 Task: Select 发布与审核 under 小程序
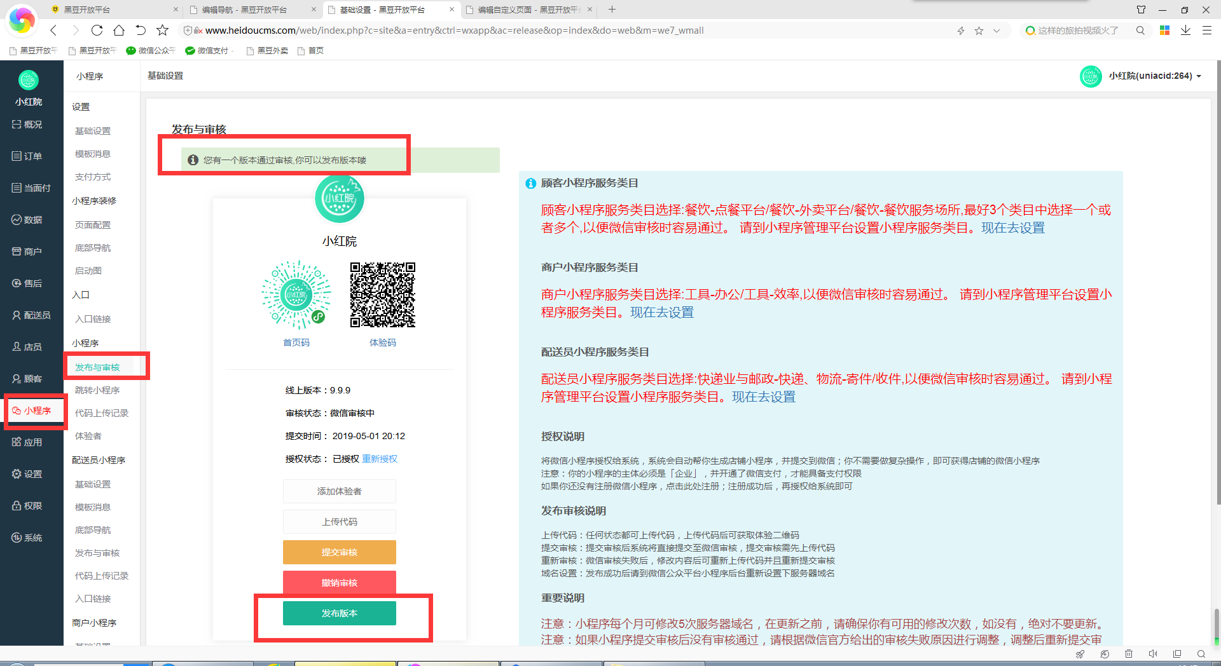(97, 367)
